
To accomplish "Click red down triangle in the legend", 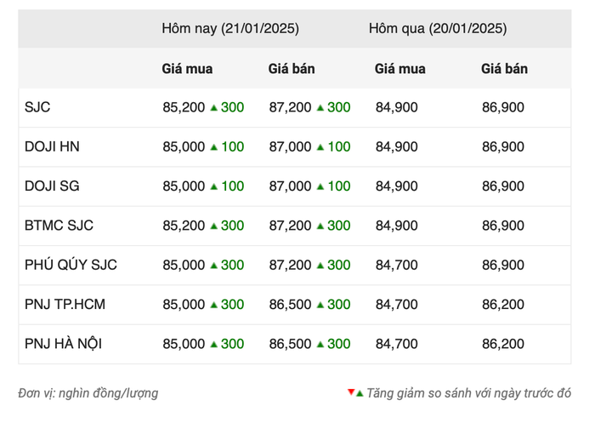I will pos(351,392).
